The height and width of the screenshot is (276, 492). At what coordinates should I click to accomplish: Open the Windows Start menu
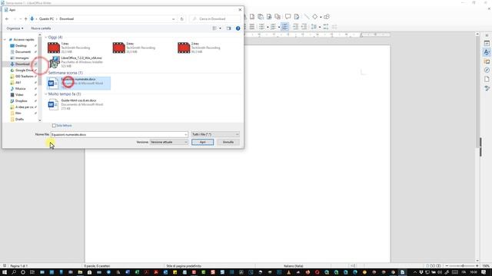(x=5, y=272)
